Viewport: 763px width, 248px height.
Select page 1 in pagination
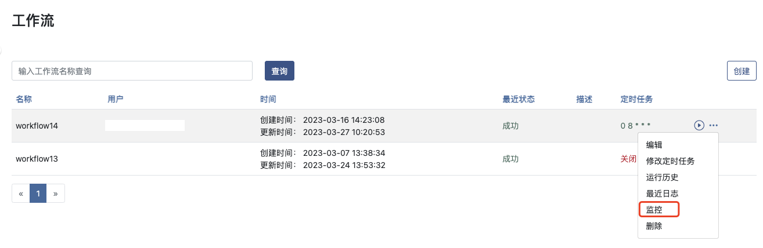[38, 194]
